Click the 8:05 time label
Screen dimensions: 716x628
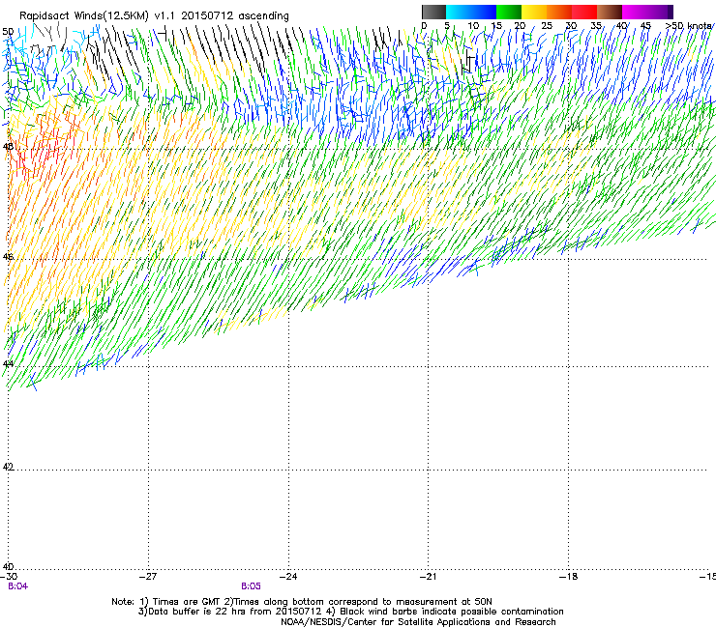point(251,586)
